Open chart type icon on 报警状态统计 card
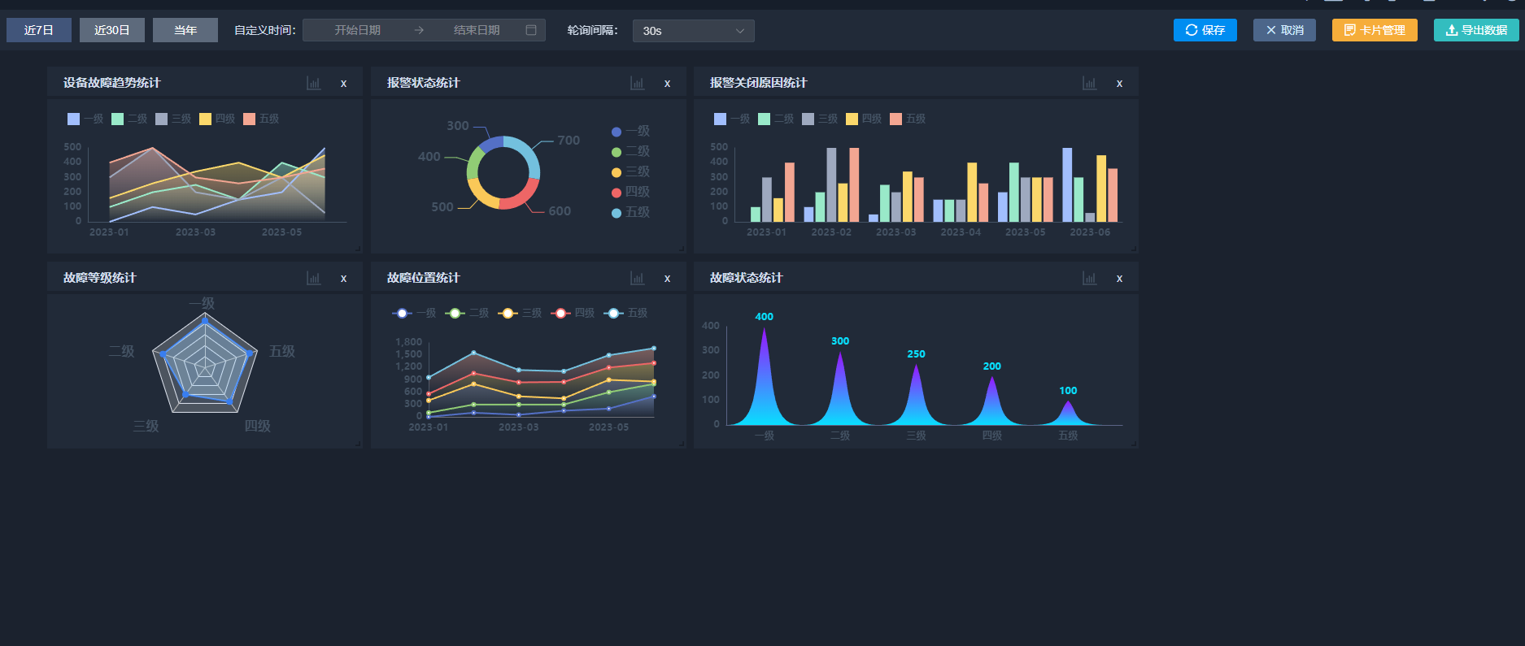This screenshot has height=646, width=1525. [x=637, y=83]
